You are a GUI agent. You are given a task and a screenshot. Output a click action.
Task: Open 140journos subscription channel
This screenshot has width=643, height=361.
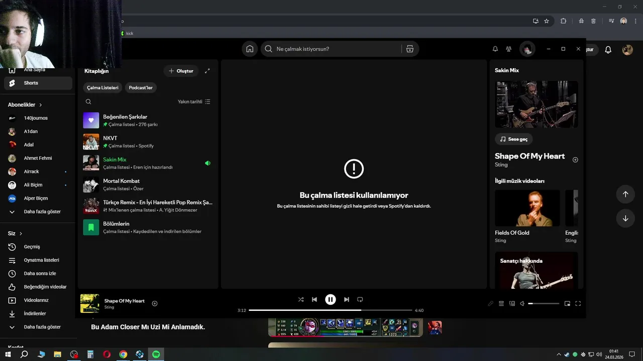pyautogui.click(x=38, y=118)
